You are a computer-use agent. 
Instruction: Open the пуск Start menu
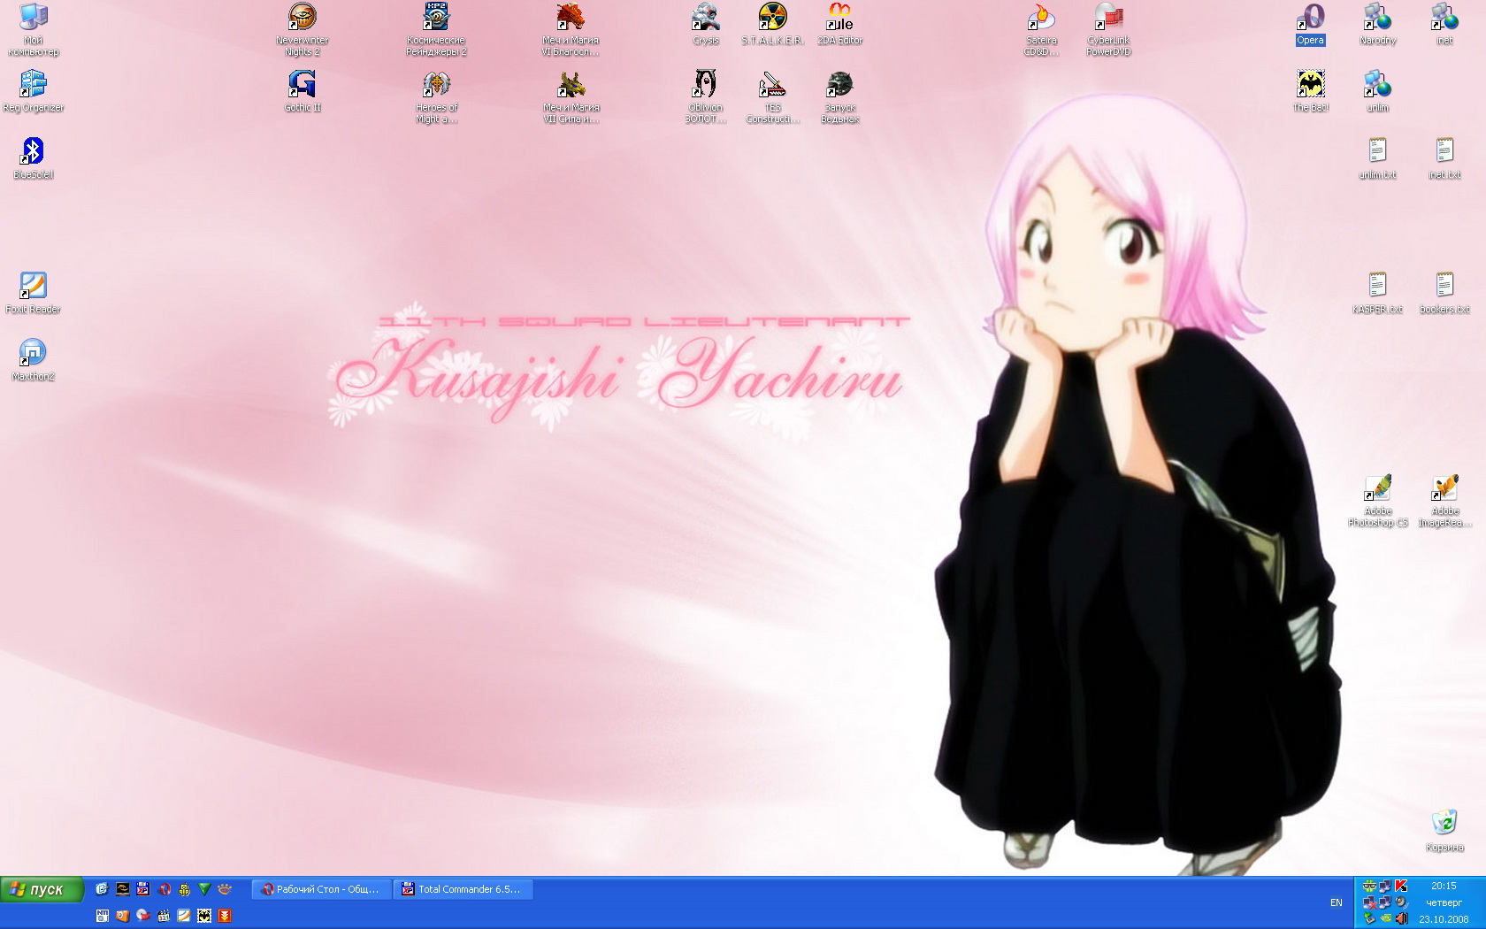[42, 889]
